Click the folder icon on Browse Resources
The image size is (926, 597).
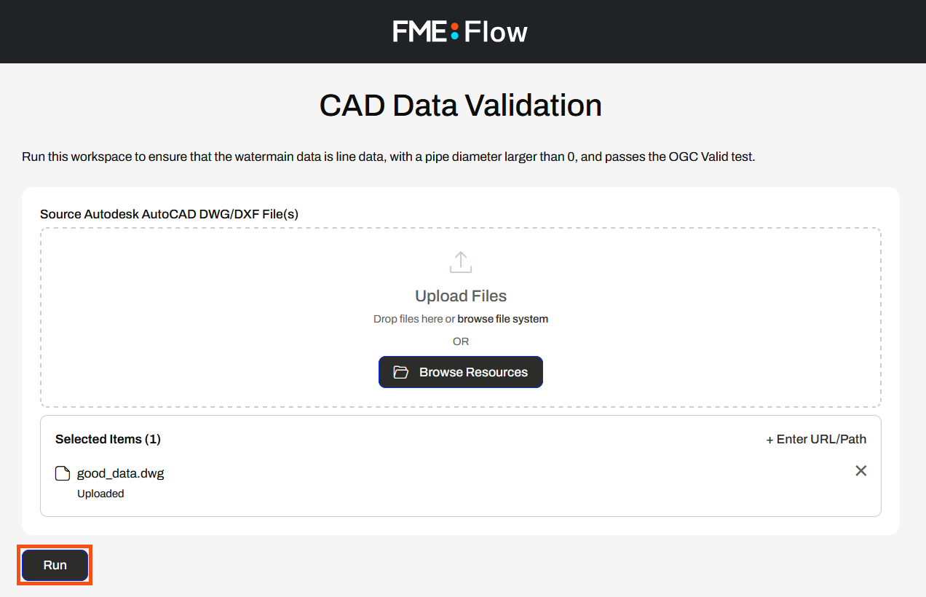point(401,372)
